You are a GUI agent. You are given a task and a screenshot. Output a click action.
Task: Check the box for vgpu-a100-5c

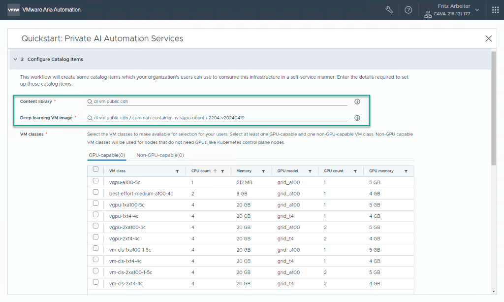[x=95, y=181]
